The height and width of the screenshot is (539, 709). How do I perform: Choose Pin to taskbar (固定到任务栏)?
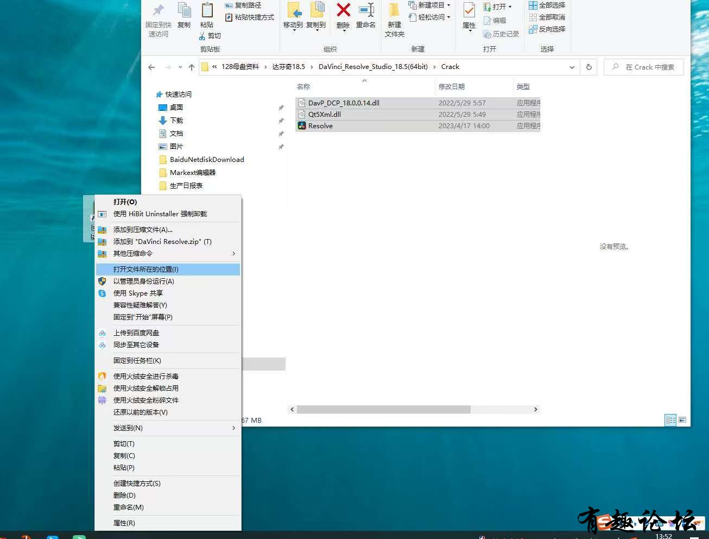point(168,361)
